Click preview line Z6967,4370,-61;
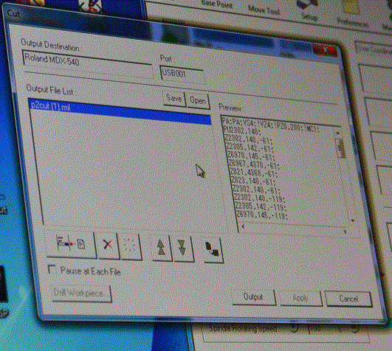Viewport: 392px width, 351px height. [x=255, y=164]
